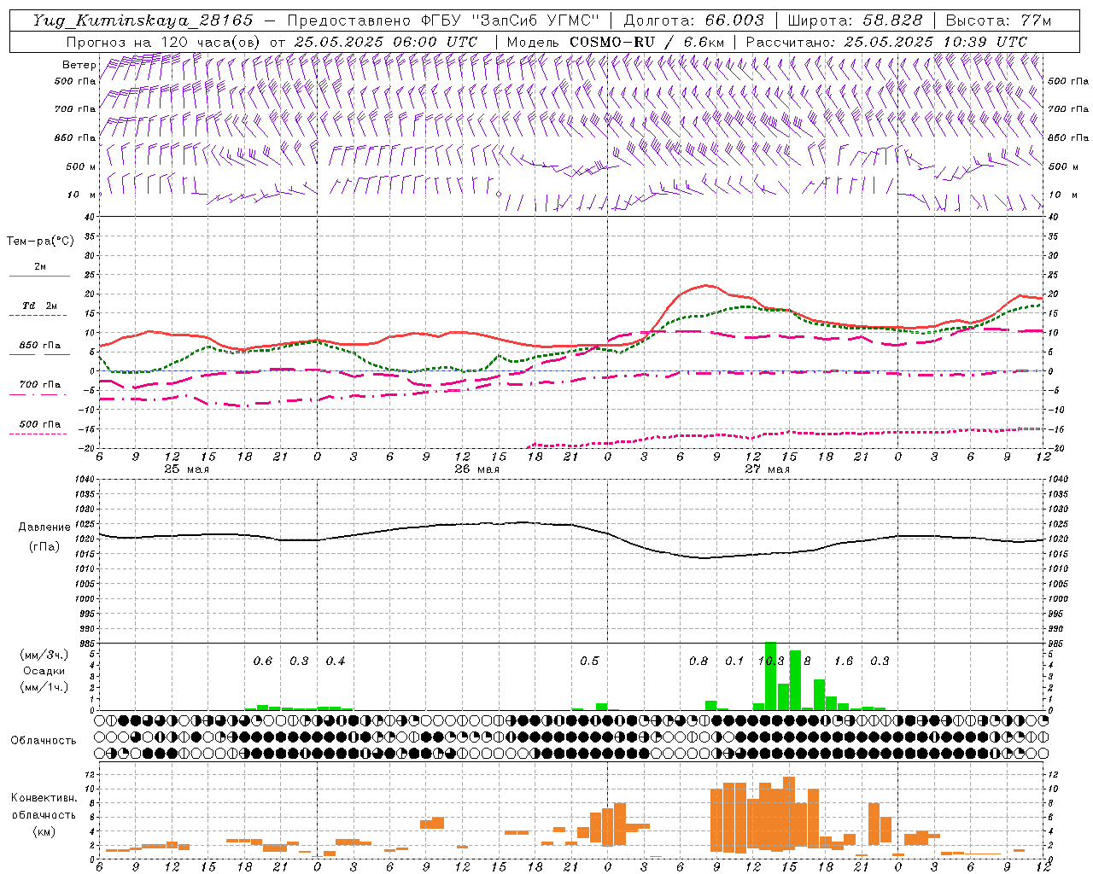Image resolution: width=1093 pixels, height=874 pixels.
Task: Click the Долгота: 66.003 header field
Action: pos(693,20)
